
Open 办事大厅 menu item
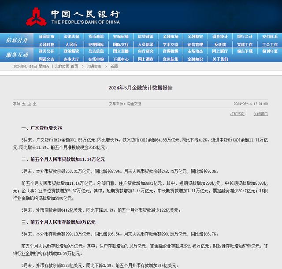(71, 59)
